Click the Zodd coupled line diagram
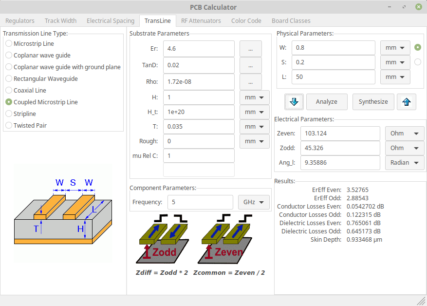Screen dimensions: 427x306 (x=160, y=240)
